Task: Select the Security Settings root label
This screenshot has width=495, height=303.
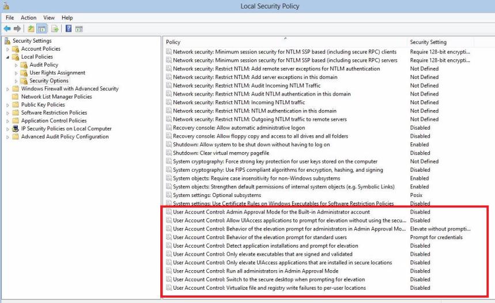Action: coord(32,41)
